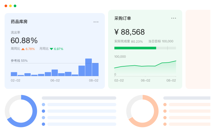The height and width of the screenshot is (132, 211).
Task: Click the second blue legend dot
Action: pyautogui.click(x=43, y=111)
